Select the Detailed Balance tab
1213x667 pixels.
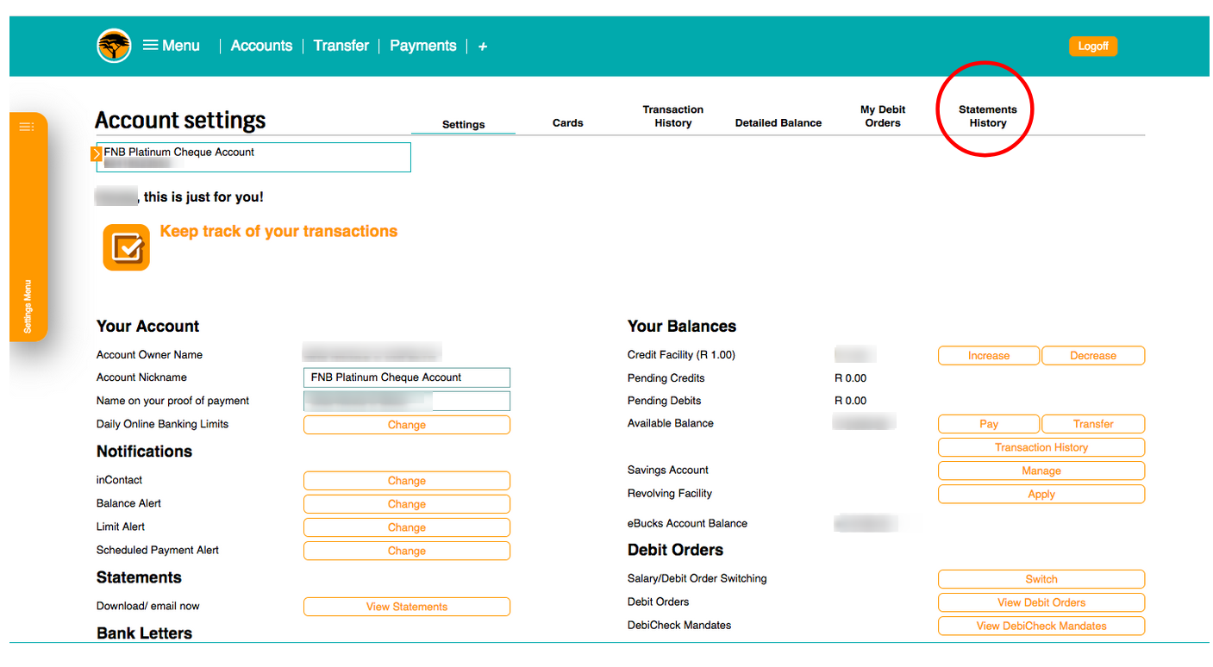point(778,123)
